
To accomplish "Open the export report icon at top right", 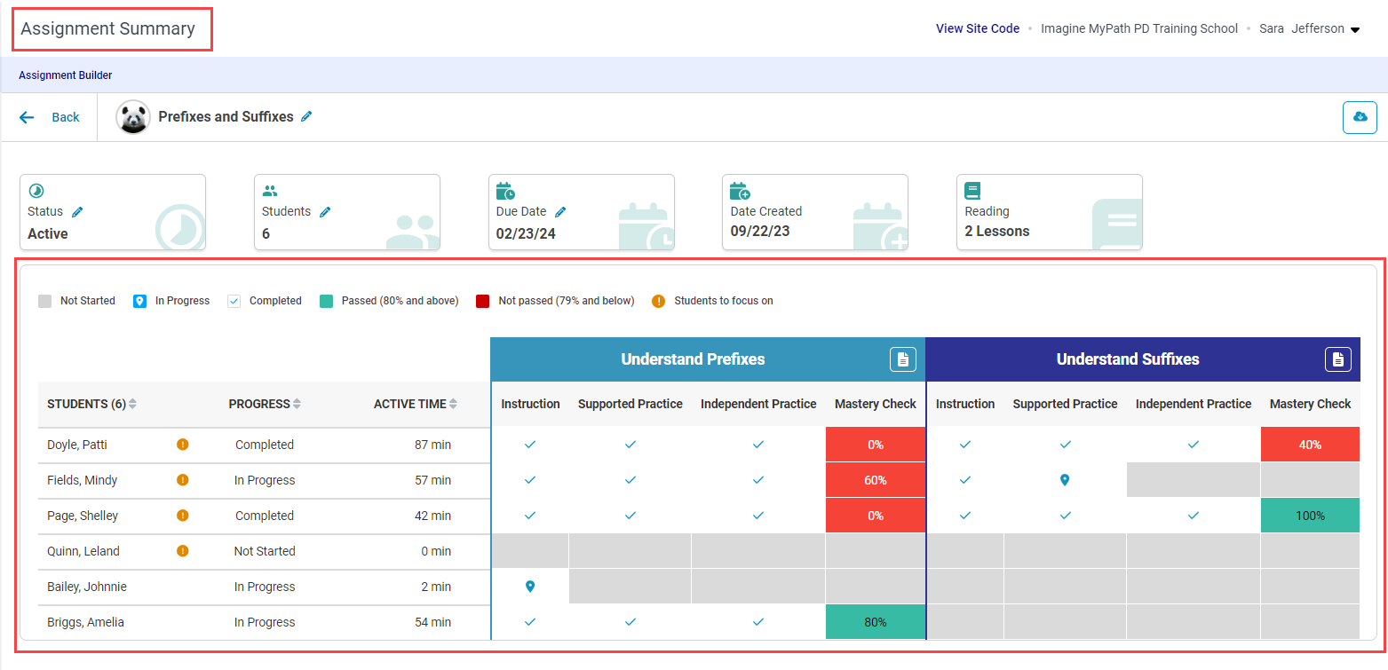I will 1360,116.
